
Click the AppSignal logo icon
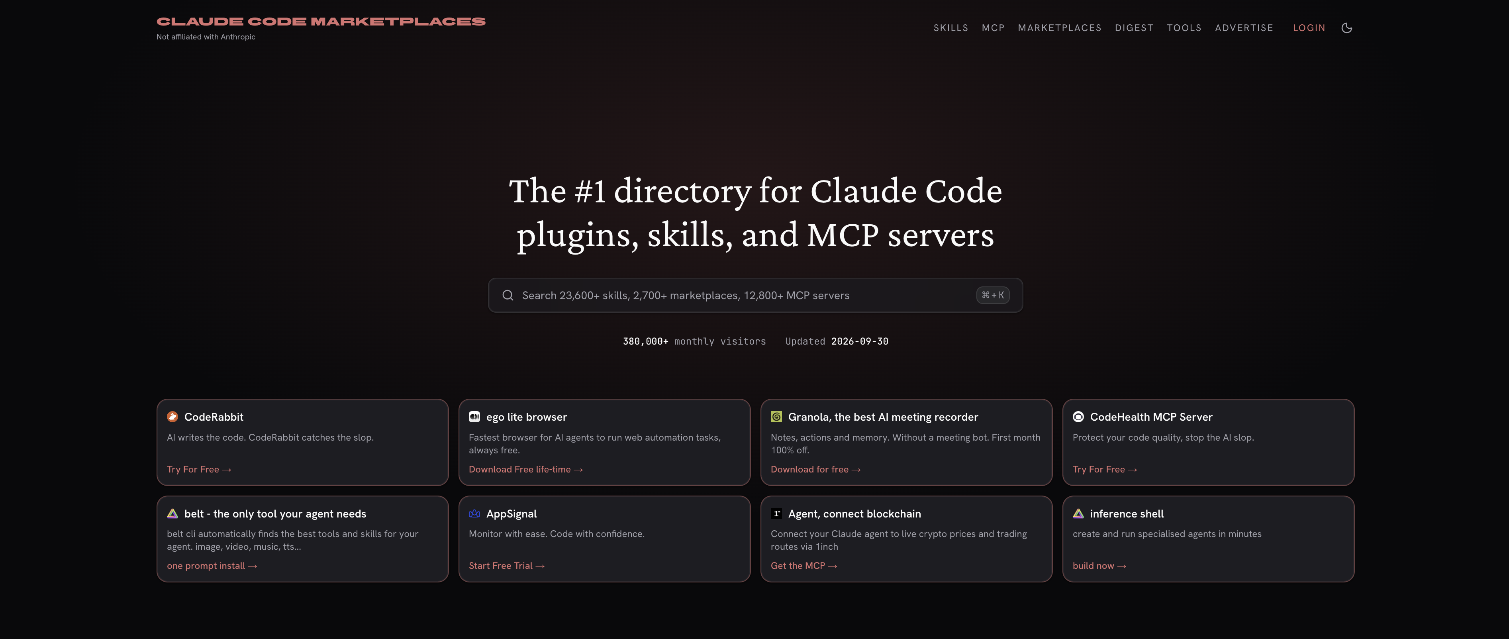pos(474,514)
